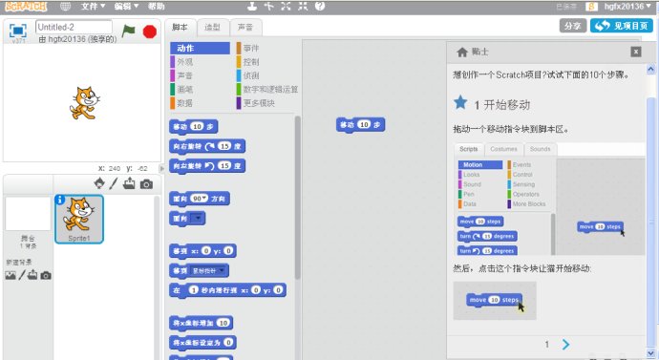The image size is (659, 360).
Task: Click the turn left 15 degrees block
Action: (207, 166)
